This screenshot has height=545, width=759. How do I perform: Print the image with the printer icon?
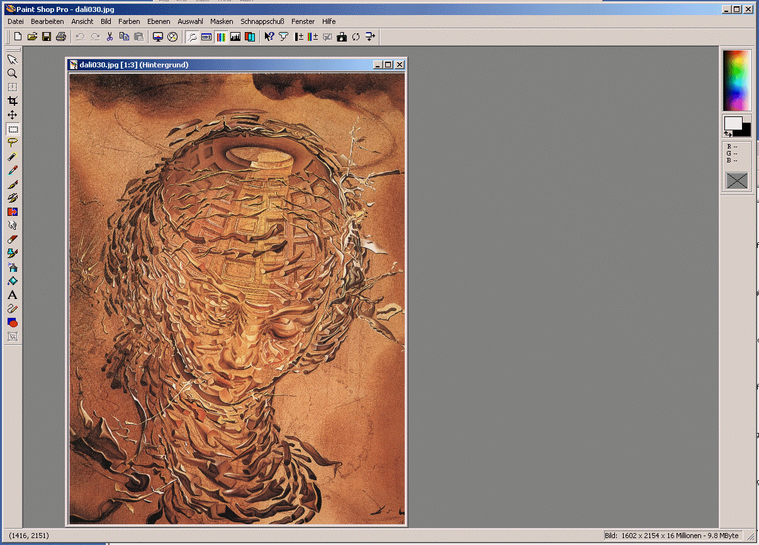[x=61, y=37]
